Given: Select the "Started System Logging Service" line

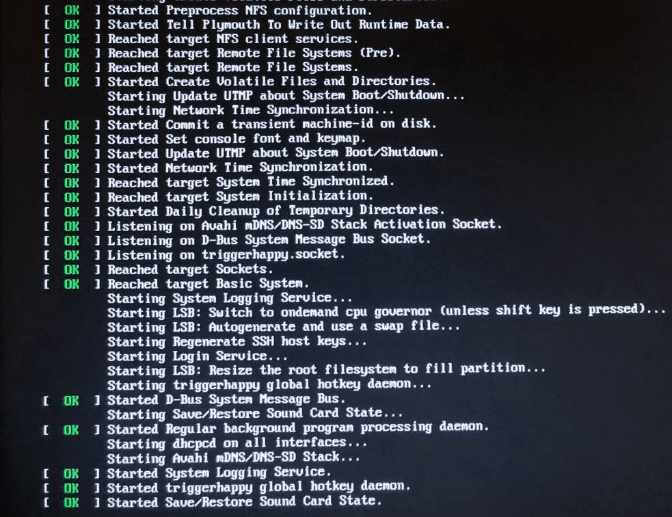Looking at the screenshot, I should 187,473.
